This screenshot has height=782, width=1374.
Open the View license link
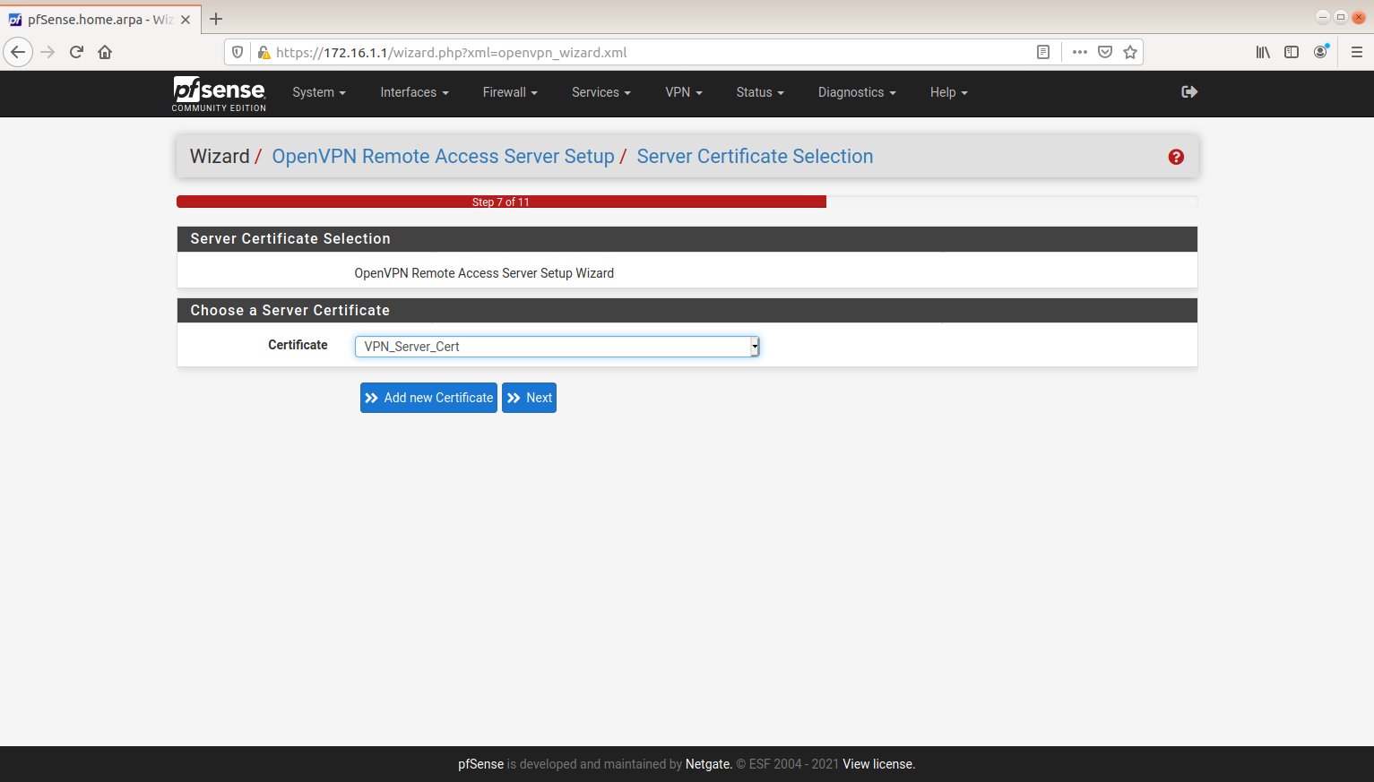(x=877, y=764)
